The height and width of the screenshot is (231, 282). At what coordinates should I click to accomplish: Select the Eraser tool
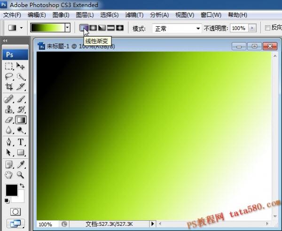pyautogui.click(x=8, y=120)
